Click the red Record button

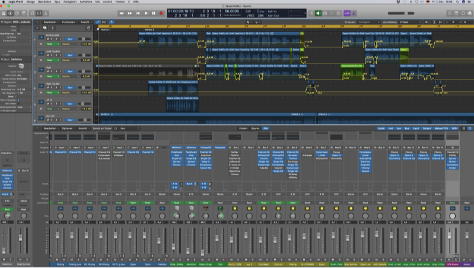pos(161,13)
